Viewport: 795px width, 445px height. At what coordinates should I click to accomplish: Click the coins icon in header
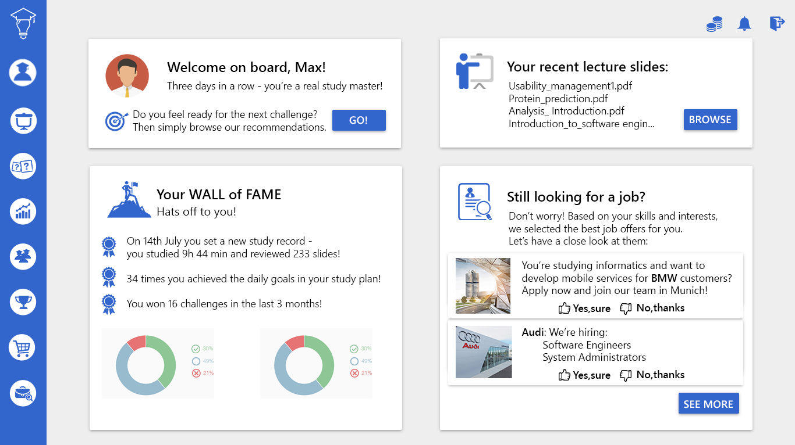[714, 24]
